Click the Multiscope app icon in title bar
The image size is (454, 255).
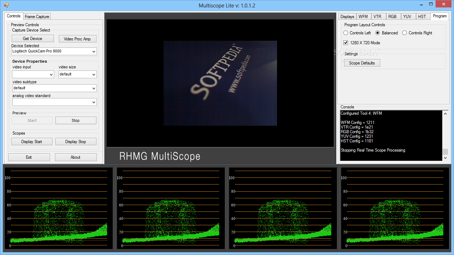coord(6,5)
